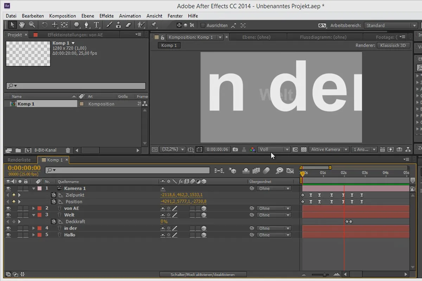The image size is (422, 281).
Task: Select the Pan Behind anchor tool
Action: pyautogui.click(x=64, y=25)
